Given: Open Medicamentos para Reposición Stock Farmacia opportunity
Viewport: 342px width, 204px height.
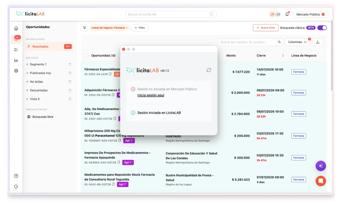Looking at the screenshot, I should (120, 177).
